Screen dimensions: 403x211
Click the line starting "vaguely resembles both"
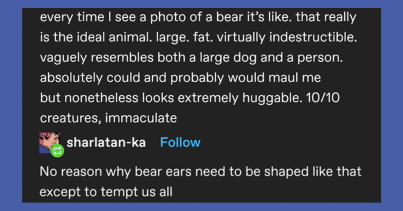click(x=192, y=57)
